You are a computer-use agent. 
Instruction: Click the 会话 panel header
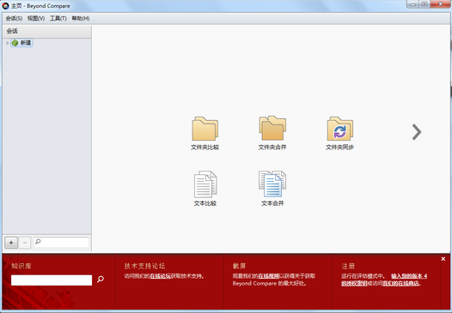[47, 31]
